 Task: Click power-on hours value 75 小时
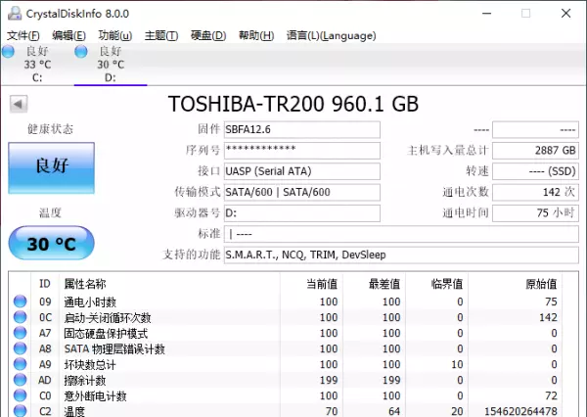coord(535,213)
